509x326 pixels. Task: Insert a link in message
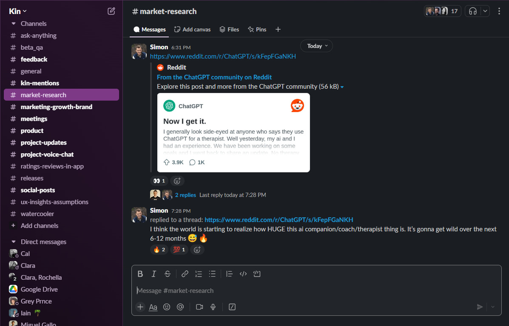(x=185, y=274)
